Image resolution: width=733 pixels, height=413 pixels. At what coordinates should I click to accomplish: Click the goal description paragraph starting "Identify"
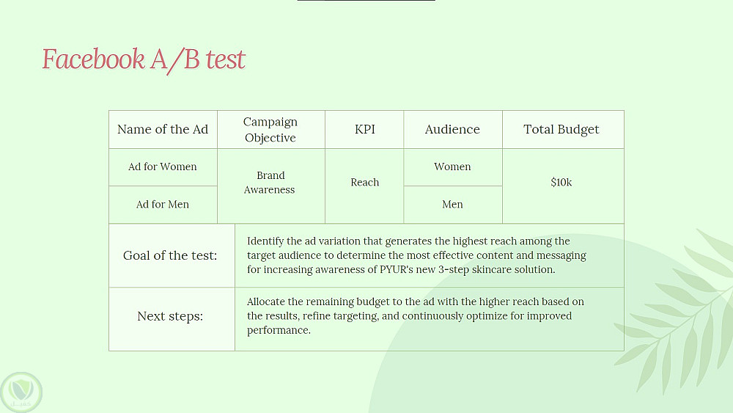click(x=416, y=255)
